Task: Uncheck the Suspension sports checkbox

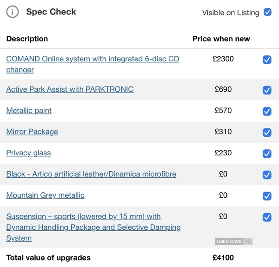Action: (x=267, y=217)
